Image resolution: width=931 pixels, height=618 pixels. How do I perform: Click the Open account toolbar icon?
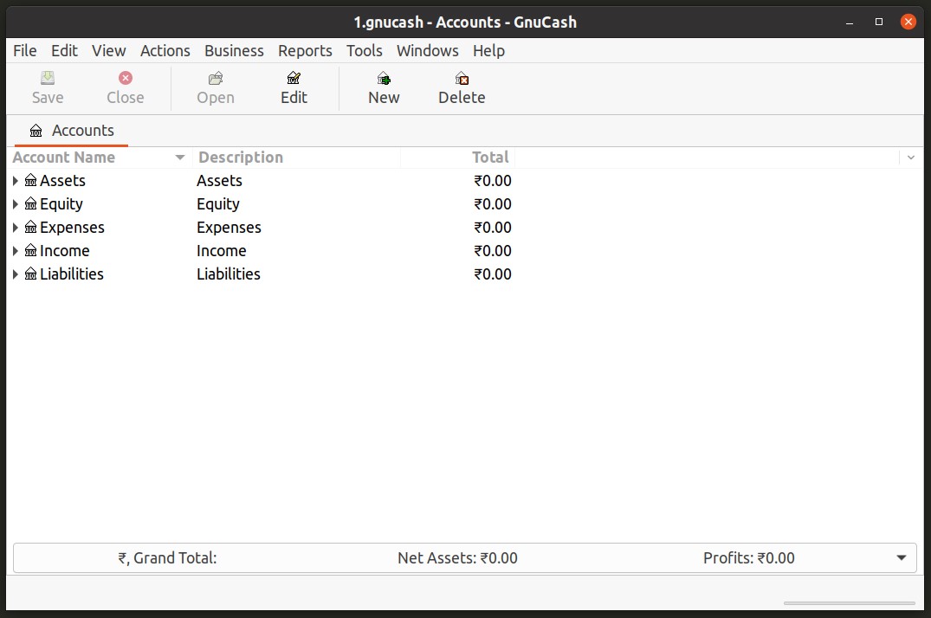coord(216,79)
